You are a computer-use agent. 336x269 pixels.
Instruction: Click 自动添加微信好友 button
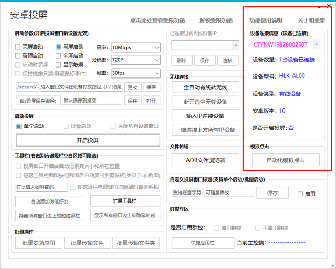click(x=50, y=201)
